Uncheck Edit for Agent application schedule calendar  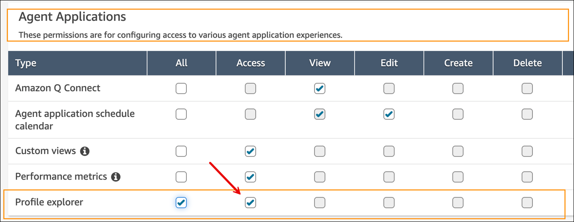point(389,114)
